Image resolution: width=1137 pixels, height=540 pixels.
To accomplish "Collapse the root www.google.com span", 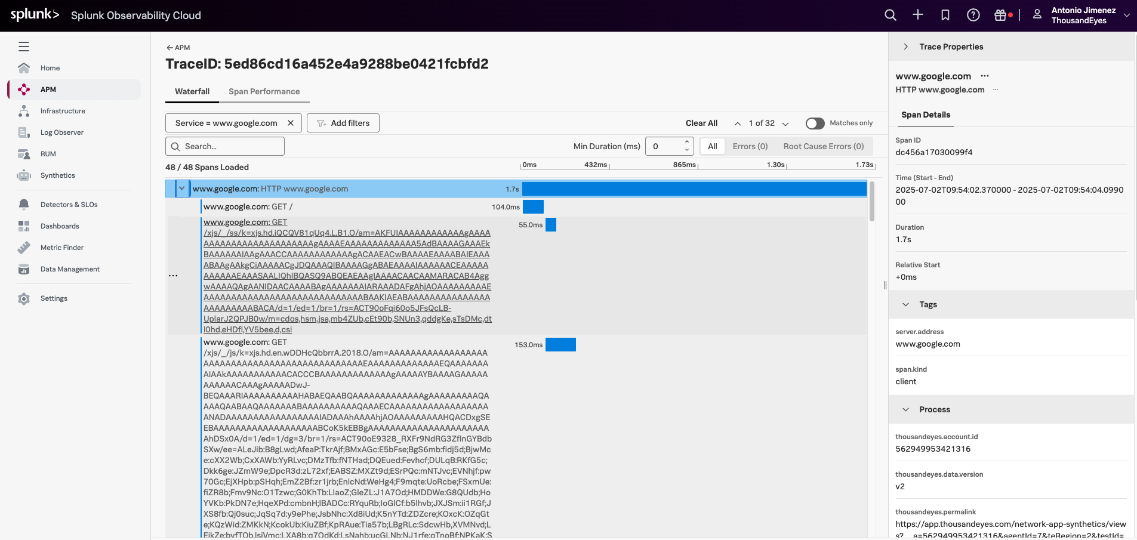I will click(x=181, y=189).
